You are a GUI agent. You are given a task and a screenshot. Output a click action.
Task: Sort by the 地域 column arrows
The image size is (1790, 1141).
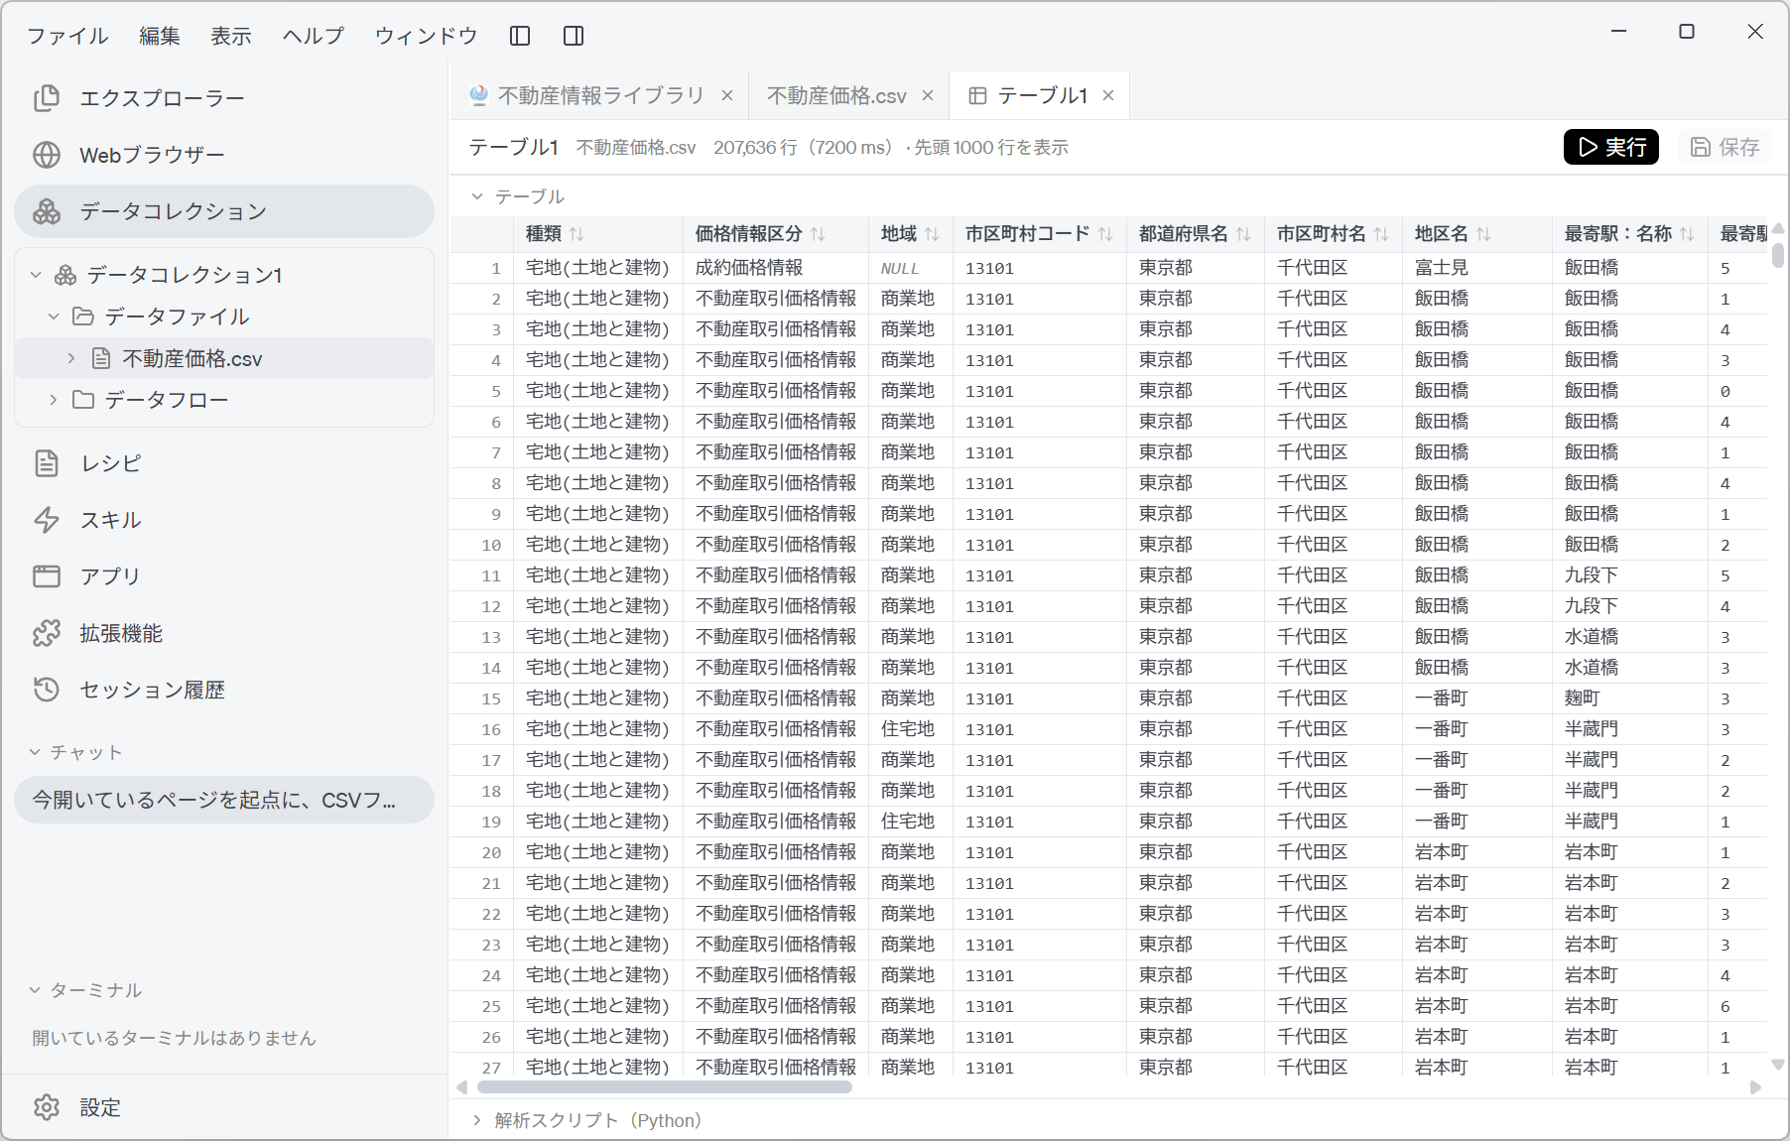tap(932, 234)
